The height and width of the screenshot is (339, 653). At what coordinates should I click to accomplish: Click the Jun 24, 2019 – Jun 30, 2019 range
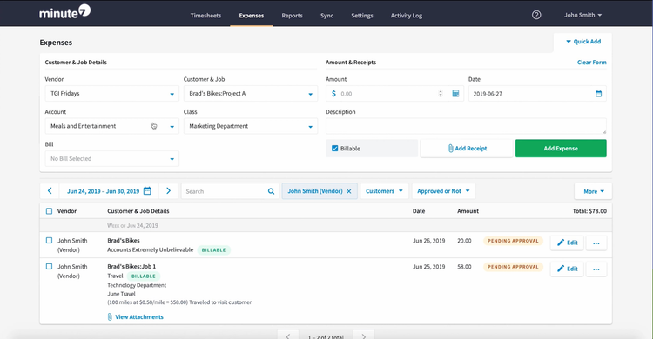coord(104,191)
